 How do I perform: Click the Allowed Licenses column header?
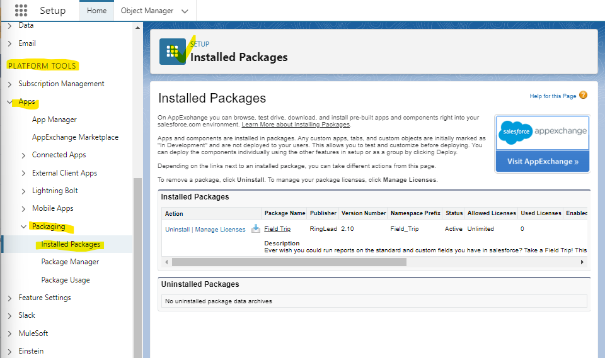(492, 213)
